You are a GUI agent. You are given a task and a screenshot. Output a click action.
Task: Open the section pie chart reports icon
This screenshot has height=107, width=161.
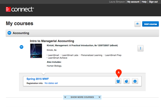tap(127, 81)
